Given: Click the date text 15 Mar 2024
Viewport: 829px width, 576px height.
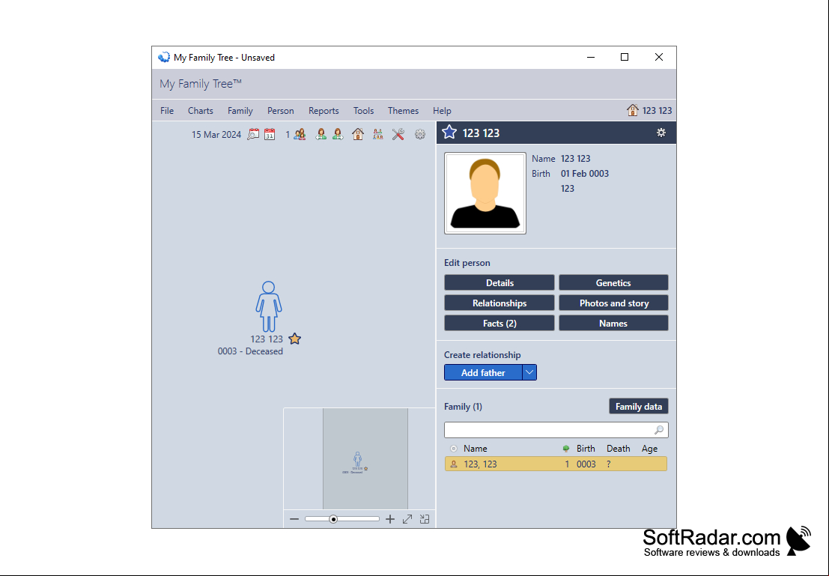Looking at the screenshot, I should click(216, 134).
